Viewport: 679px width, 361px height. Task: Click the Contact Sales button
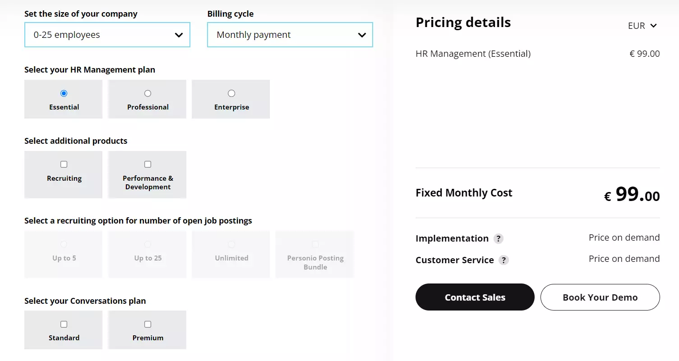[x=475, y=297]
